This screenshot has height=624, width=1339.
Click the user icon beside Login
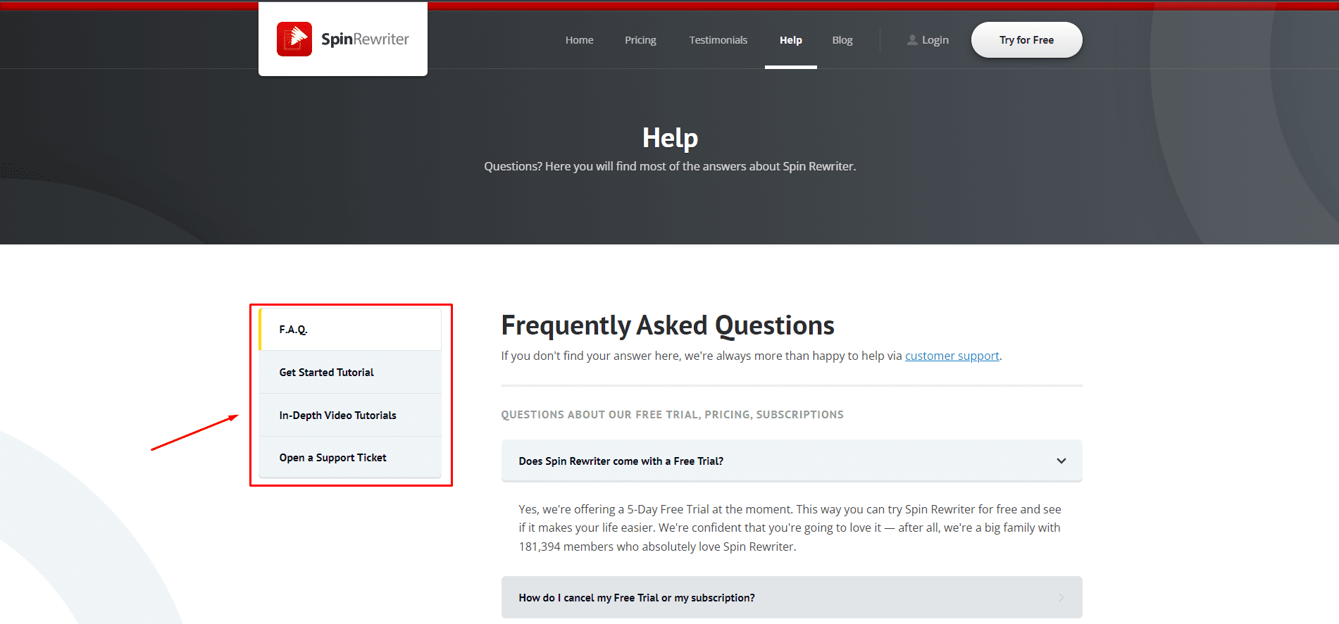click(x=912, y=40)
